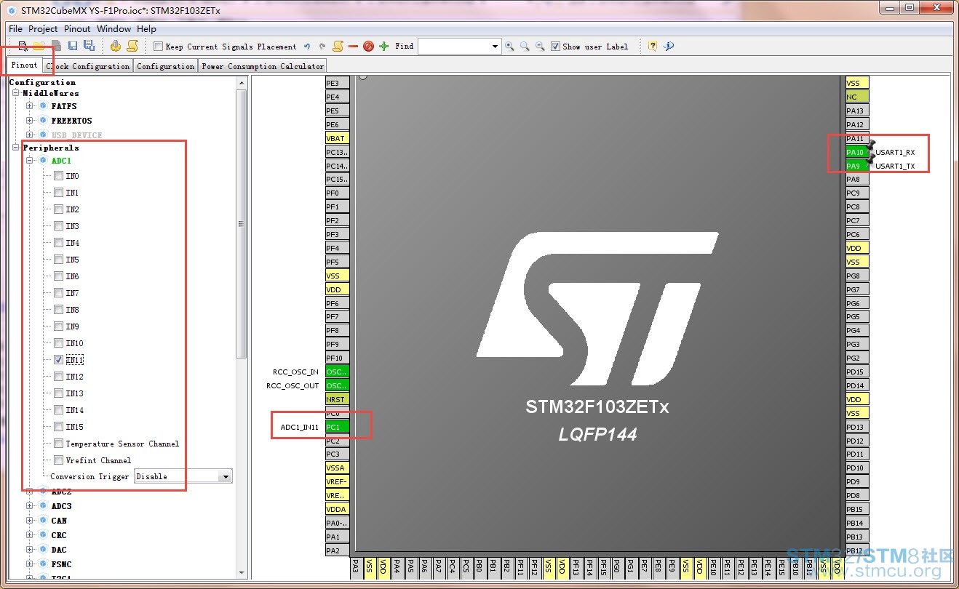Click the New Project toolbar icon
Screen dimensions: 959x589
[x=23, y=47]
